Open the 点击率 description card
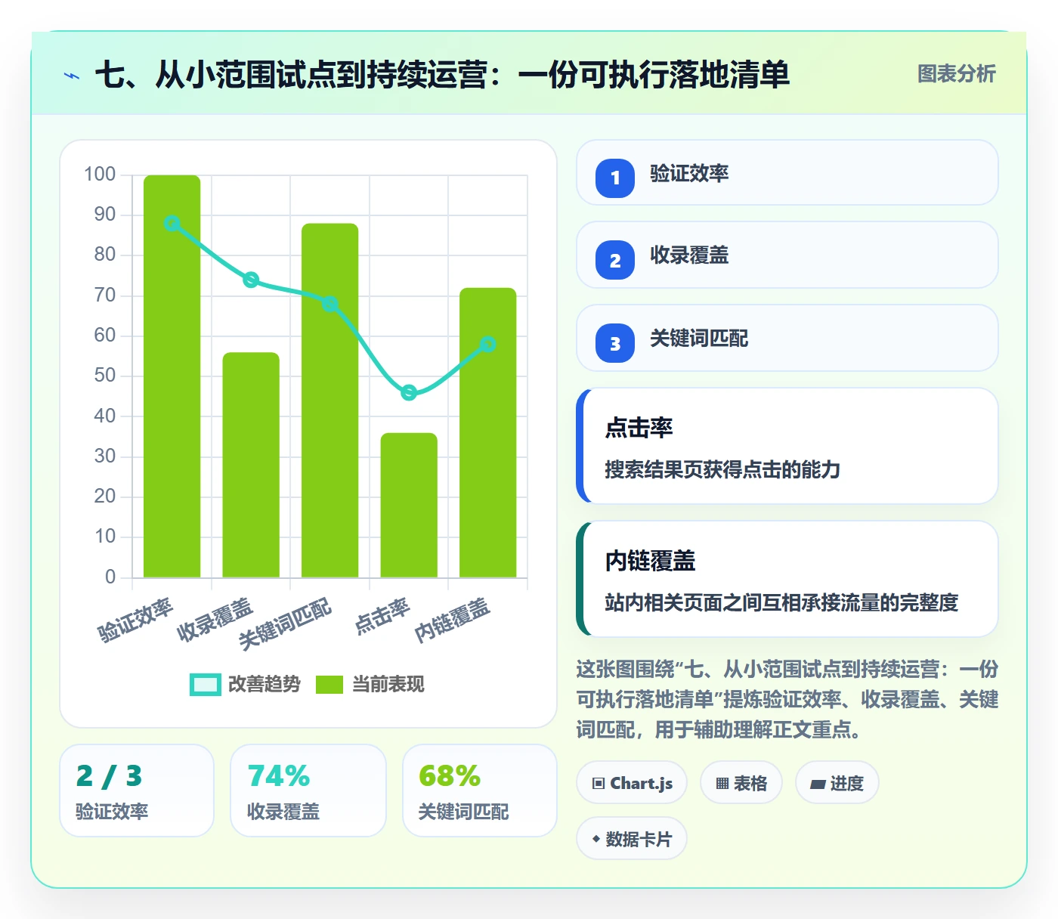This screenshot has height=919, width=1058. (787, 446)
